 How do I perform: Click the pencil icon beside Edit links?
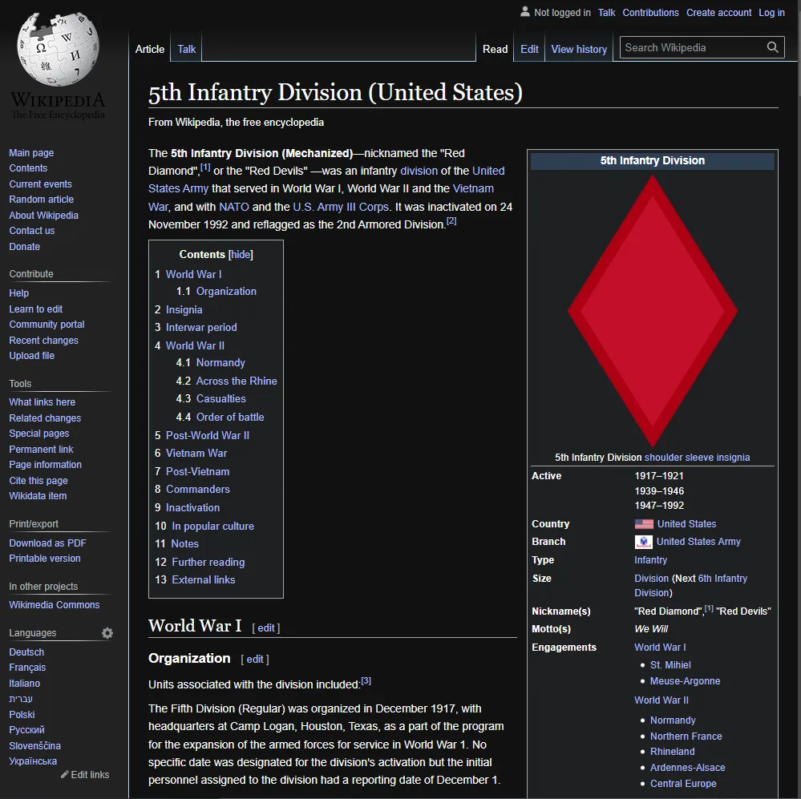pos(64,774)
